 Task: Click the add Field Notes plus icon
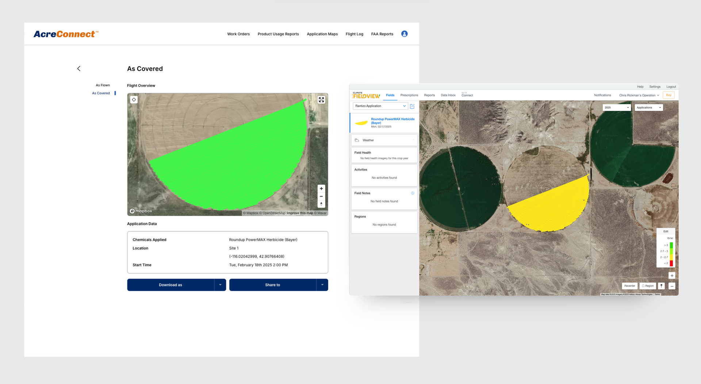(x=413, y=193)
